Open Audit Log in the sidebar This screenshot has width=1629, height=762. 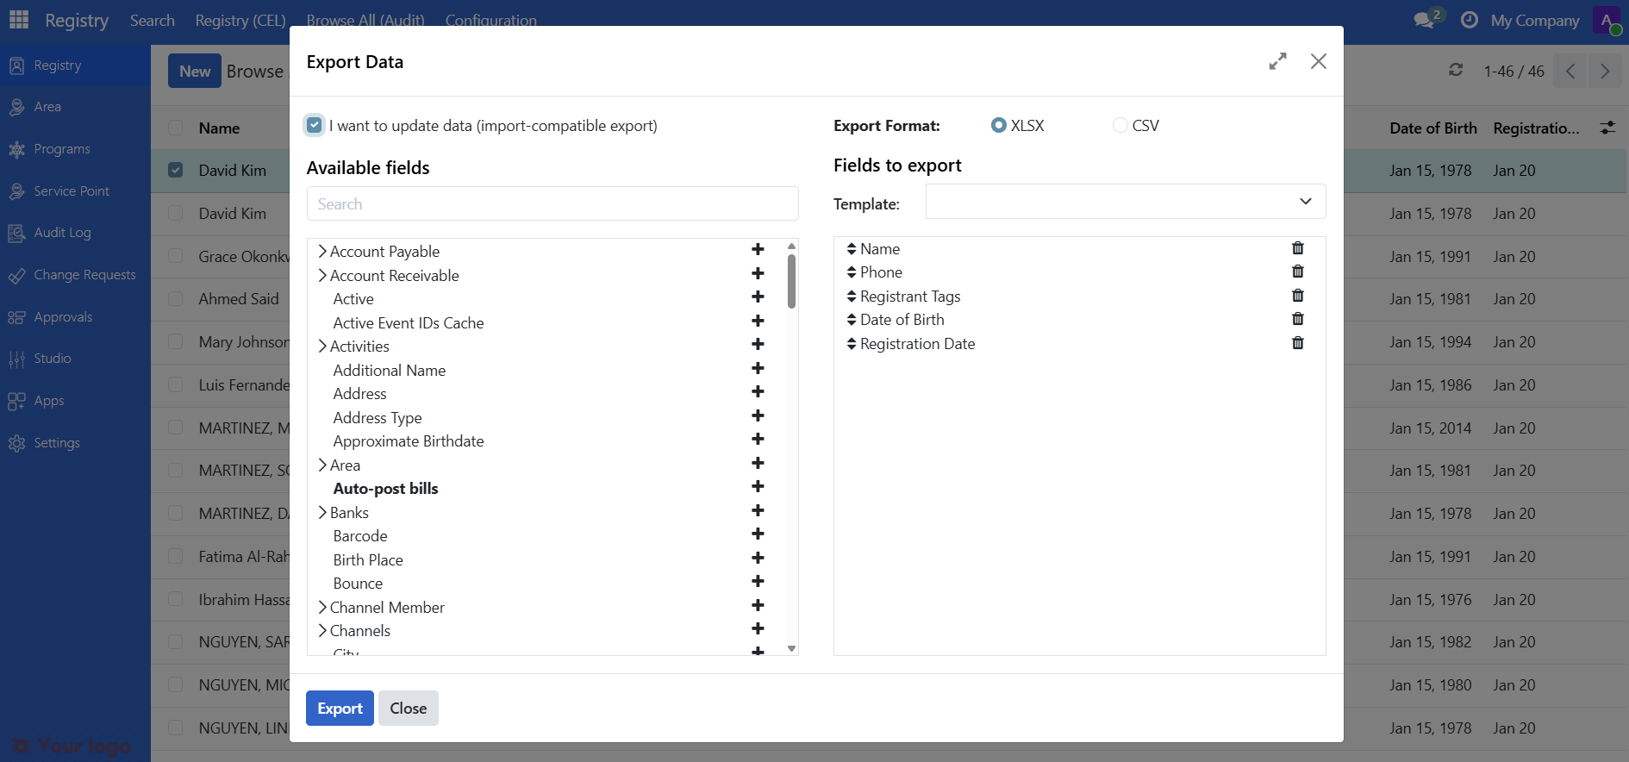(62, 233)
